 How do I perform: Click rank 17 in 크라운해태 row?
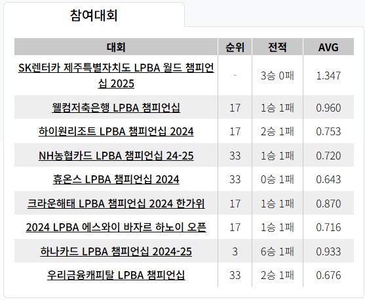pos(235,204)
